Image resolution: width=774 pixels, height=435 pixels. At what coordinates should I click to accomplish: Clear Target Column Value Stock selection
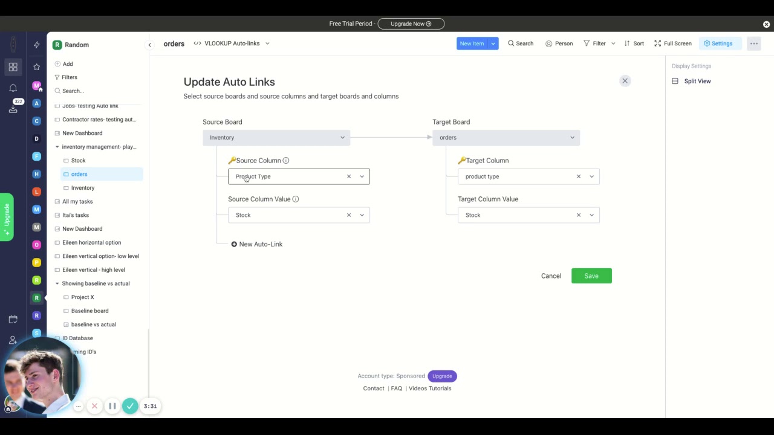tap(579, 215)
